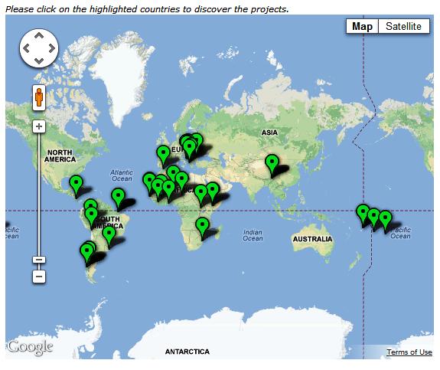Pan the map right with the arrow
Screen dimensions: 440x370
(52, 48)
